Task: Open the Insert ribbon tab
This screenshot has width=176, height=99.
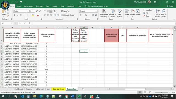Action: pyautogui.click(x=19, y=6)
